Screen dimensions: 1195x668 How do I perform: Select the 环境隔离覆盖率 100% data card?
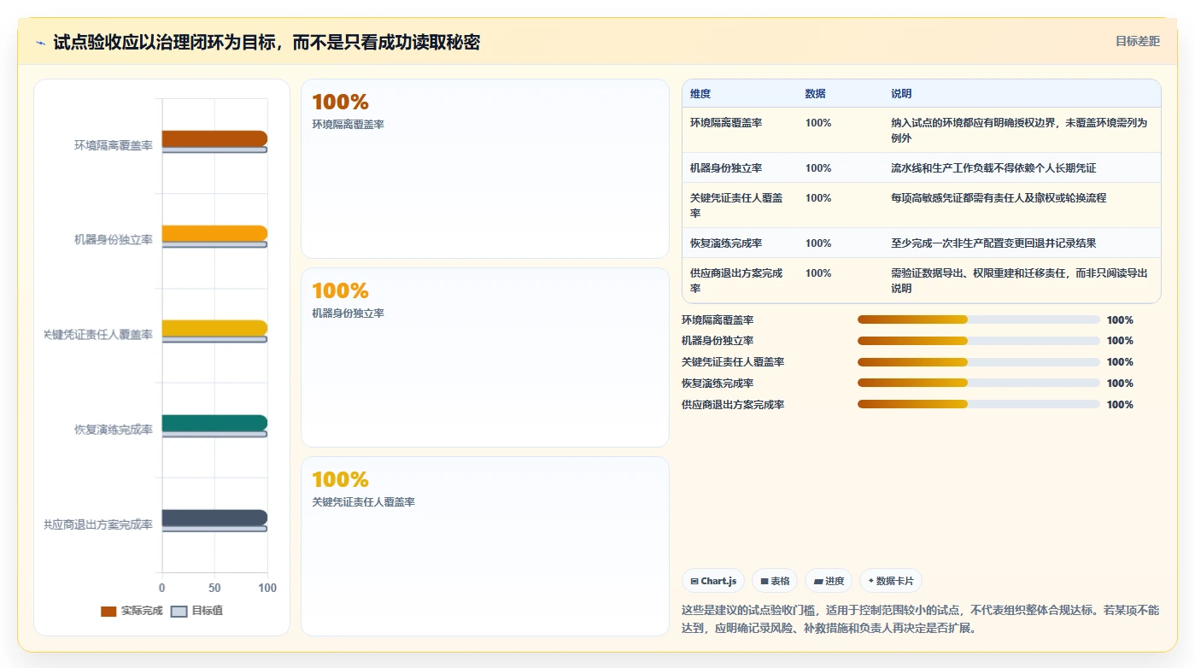pyautogui.click(x=485, y=168)
